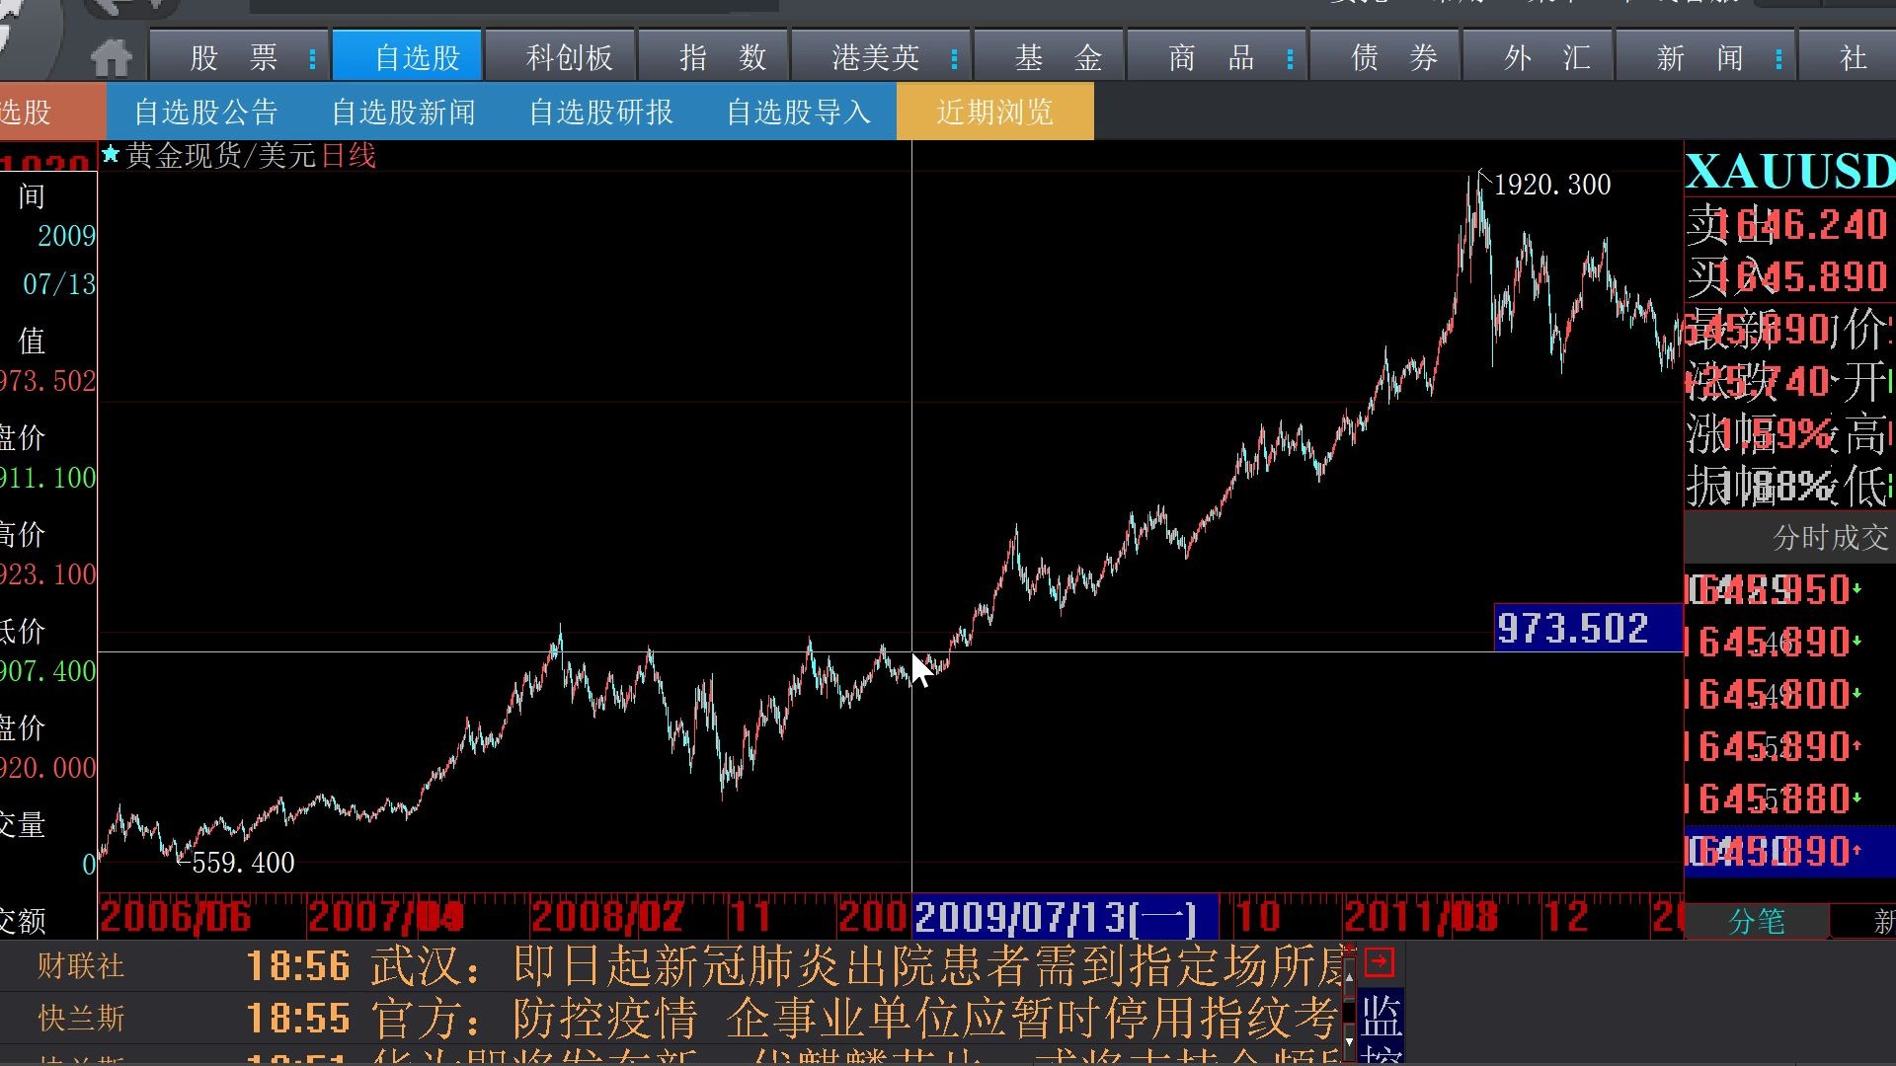
Task: Click the 2006/06 date on the time axis
Action: pos(176,917)
